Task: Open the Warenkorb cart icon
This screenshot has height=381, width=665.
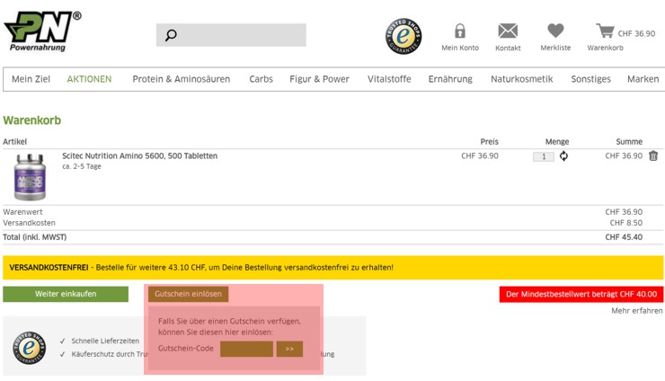Action: (605, 31)
